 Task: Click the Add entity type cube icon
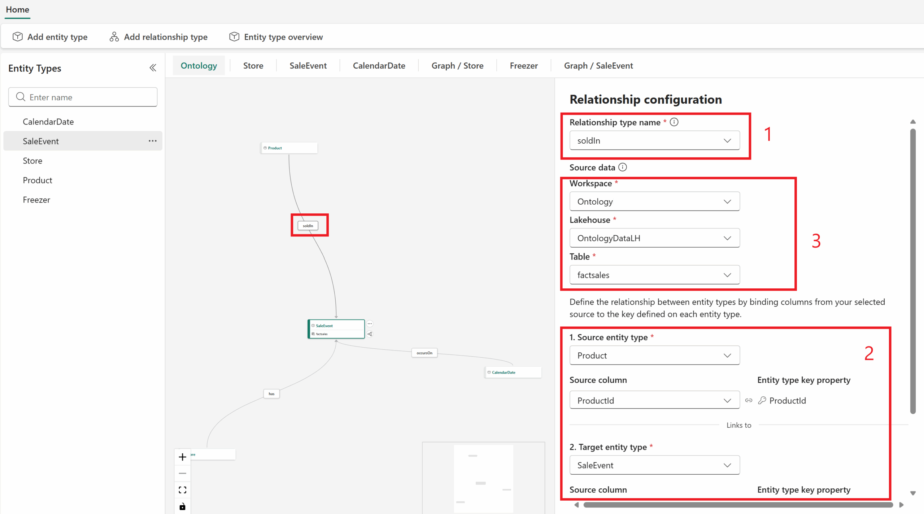(x=17, y=37)
